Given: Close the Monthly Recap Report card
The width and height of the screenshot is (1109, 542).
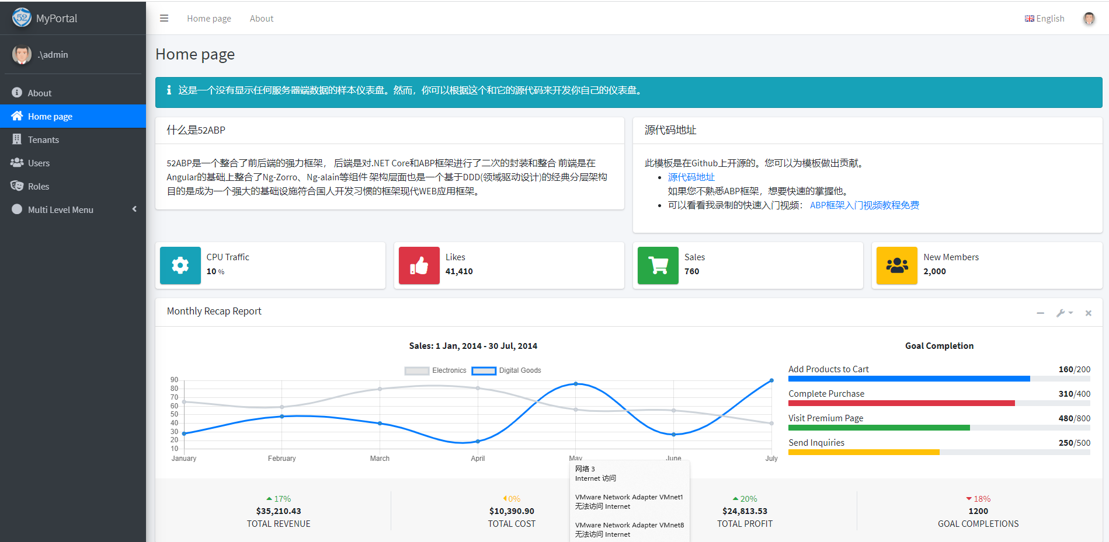Looking at the screenshot, I should pyautogui.click(x=1089, y=313).
